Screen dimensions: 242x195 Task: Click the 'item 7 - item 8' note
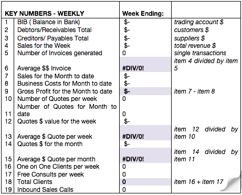tap(194, 91)
